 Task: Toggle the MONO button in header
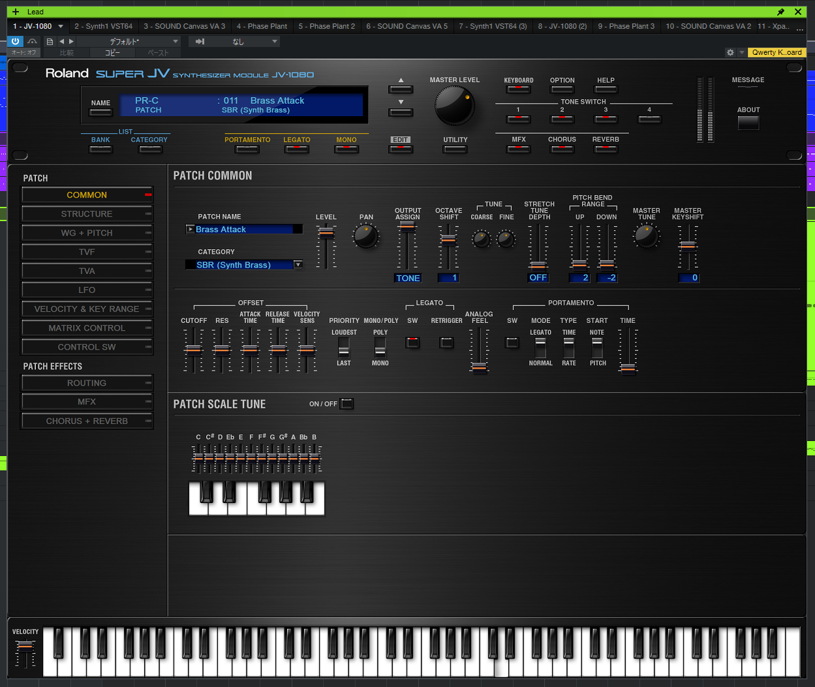(x=346, y=149)
